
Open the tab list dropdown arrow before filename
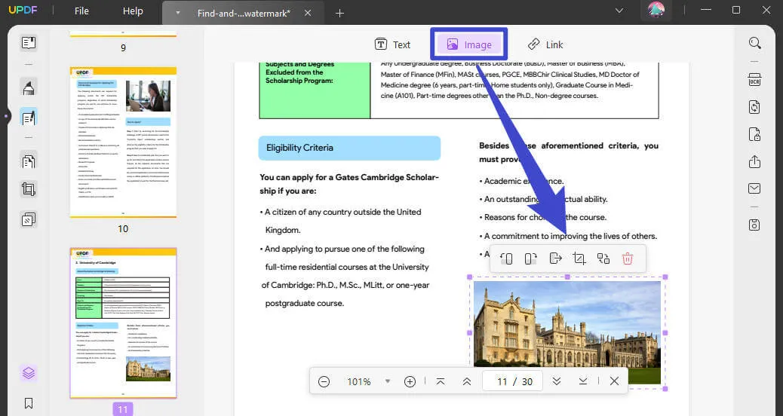[x=177, y=13]
